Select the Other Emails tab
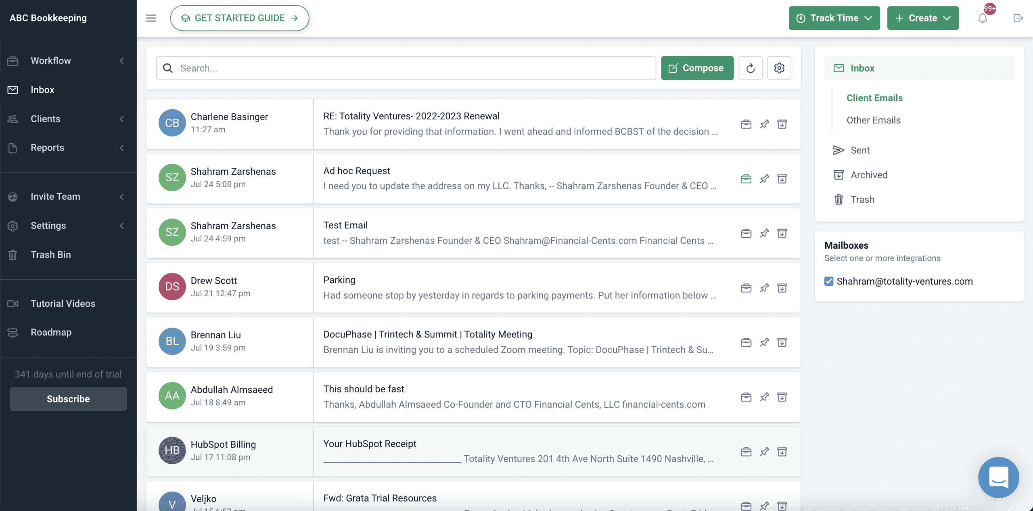The image size is (1033, 511). pyautogui.click(x=874, y=120)
